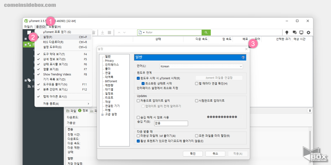
Task: Toggle 윈도우 시작 시 µTorrent 시작 checkbox
Action: click(138, 78)
